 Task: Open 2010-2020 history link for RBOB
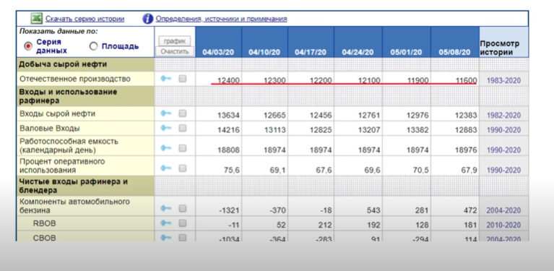click(x=504, y=225)
